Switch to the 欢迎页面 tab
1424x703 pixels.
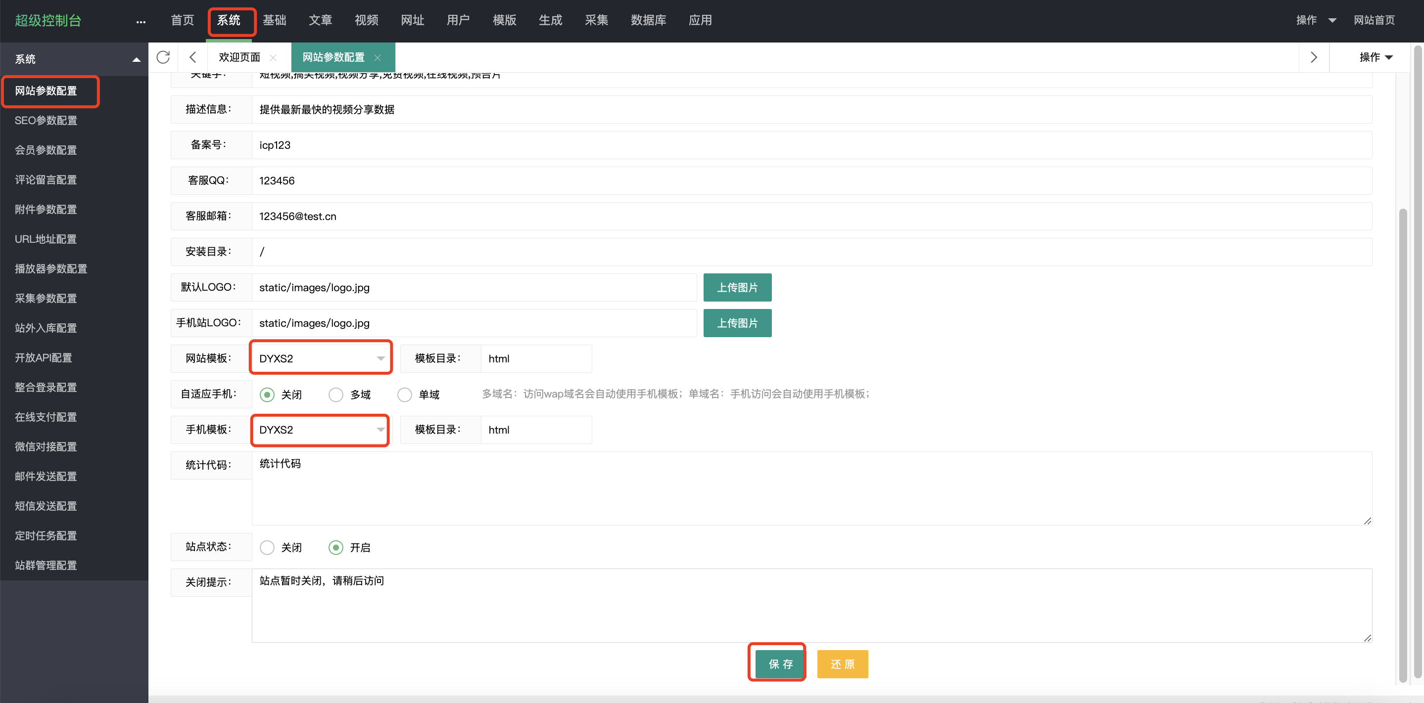tap(239, 57)
